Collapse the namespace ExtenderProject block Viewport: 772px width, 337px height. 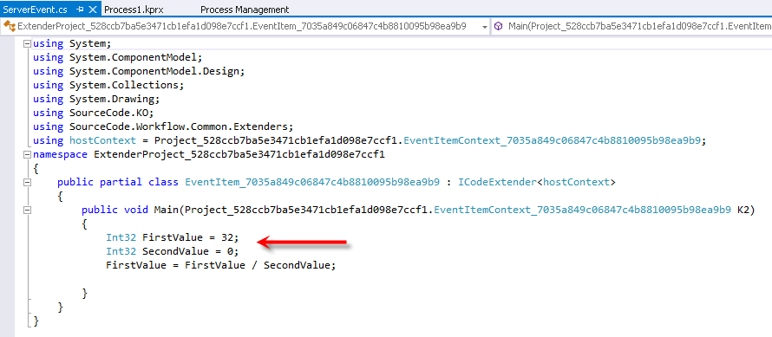(x=27, y=154)
